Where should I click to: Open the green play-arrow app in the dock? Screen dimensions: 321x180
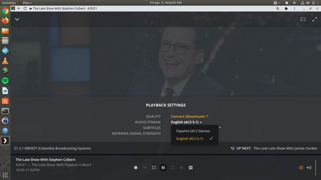5,71
